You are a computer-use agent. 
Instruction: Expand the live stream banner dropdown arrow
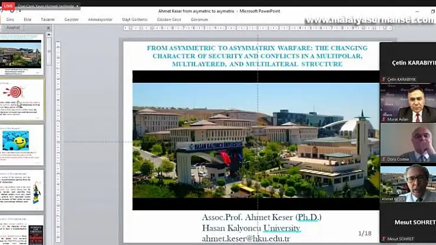[x=77, y=6]
